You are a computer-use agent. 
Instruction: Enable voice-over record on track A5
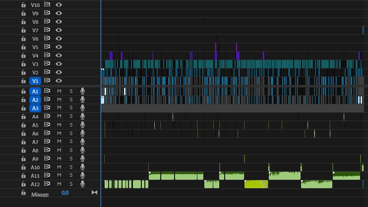click(82, 125)
